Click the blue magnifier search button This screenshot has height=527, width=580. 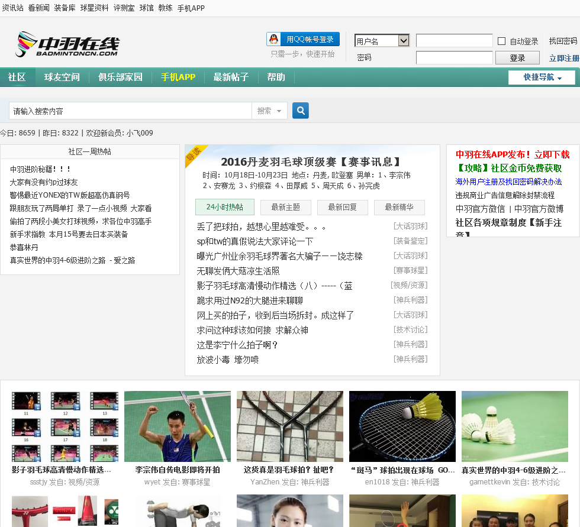pyautogui.click(x=301, y=111)
